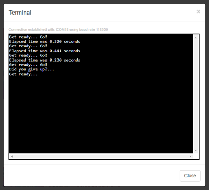Dismiss the Terminal dialog with the X icon
209x190 pixels.
[198, 11]
